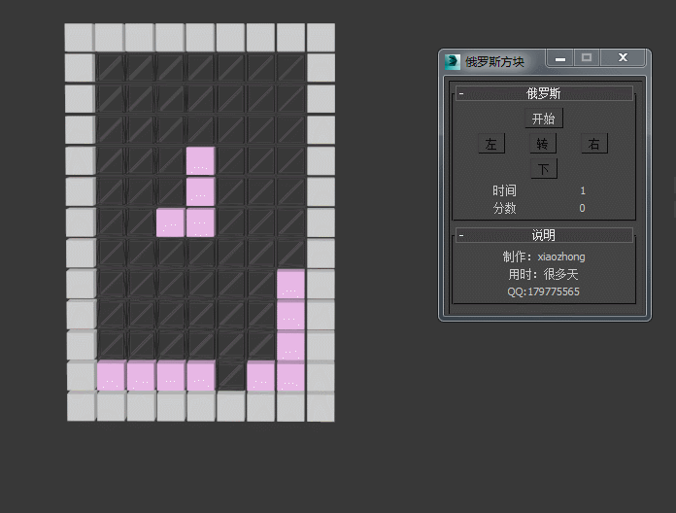
Task: Select the empty gap cell in bottom row
Action: [231, 376]
